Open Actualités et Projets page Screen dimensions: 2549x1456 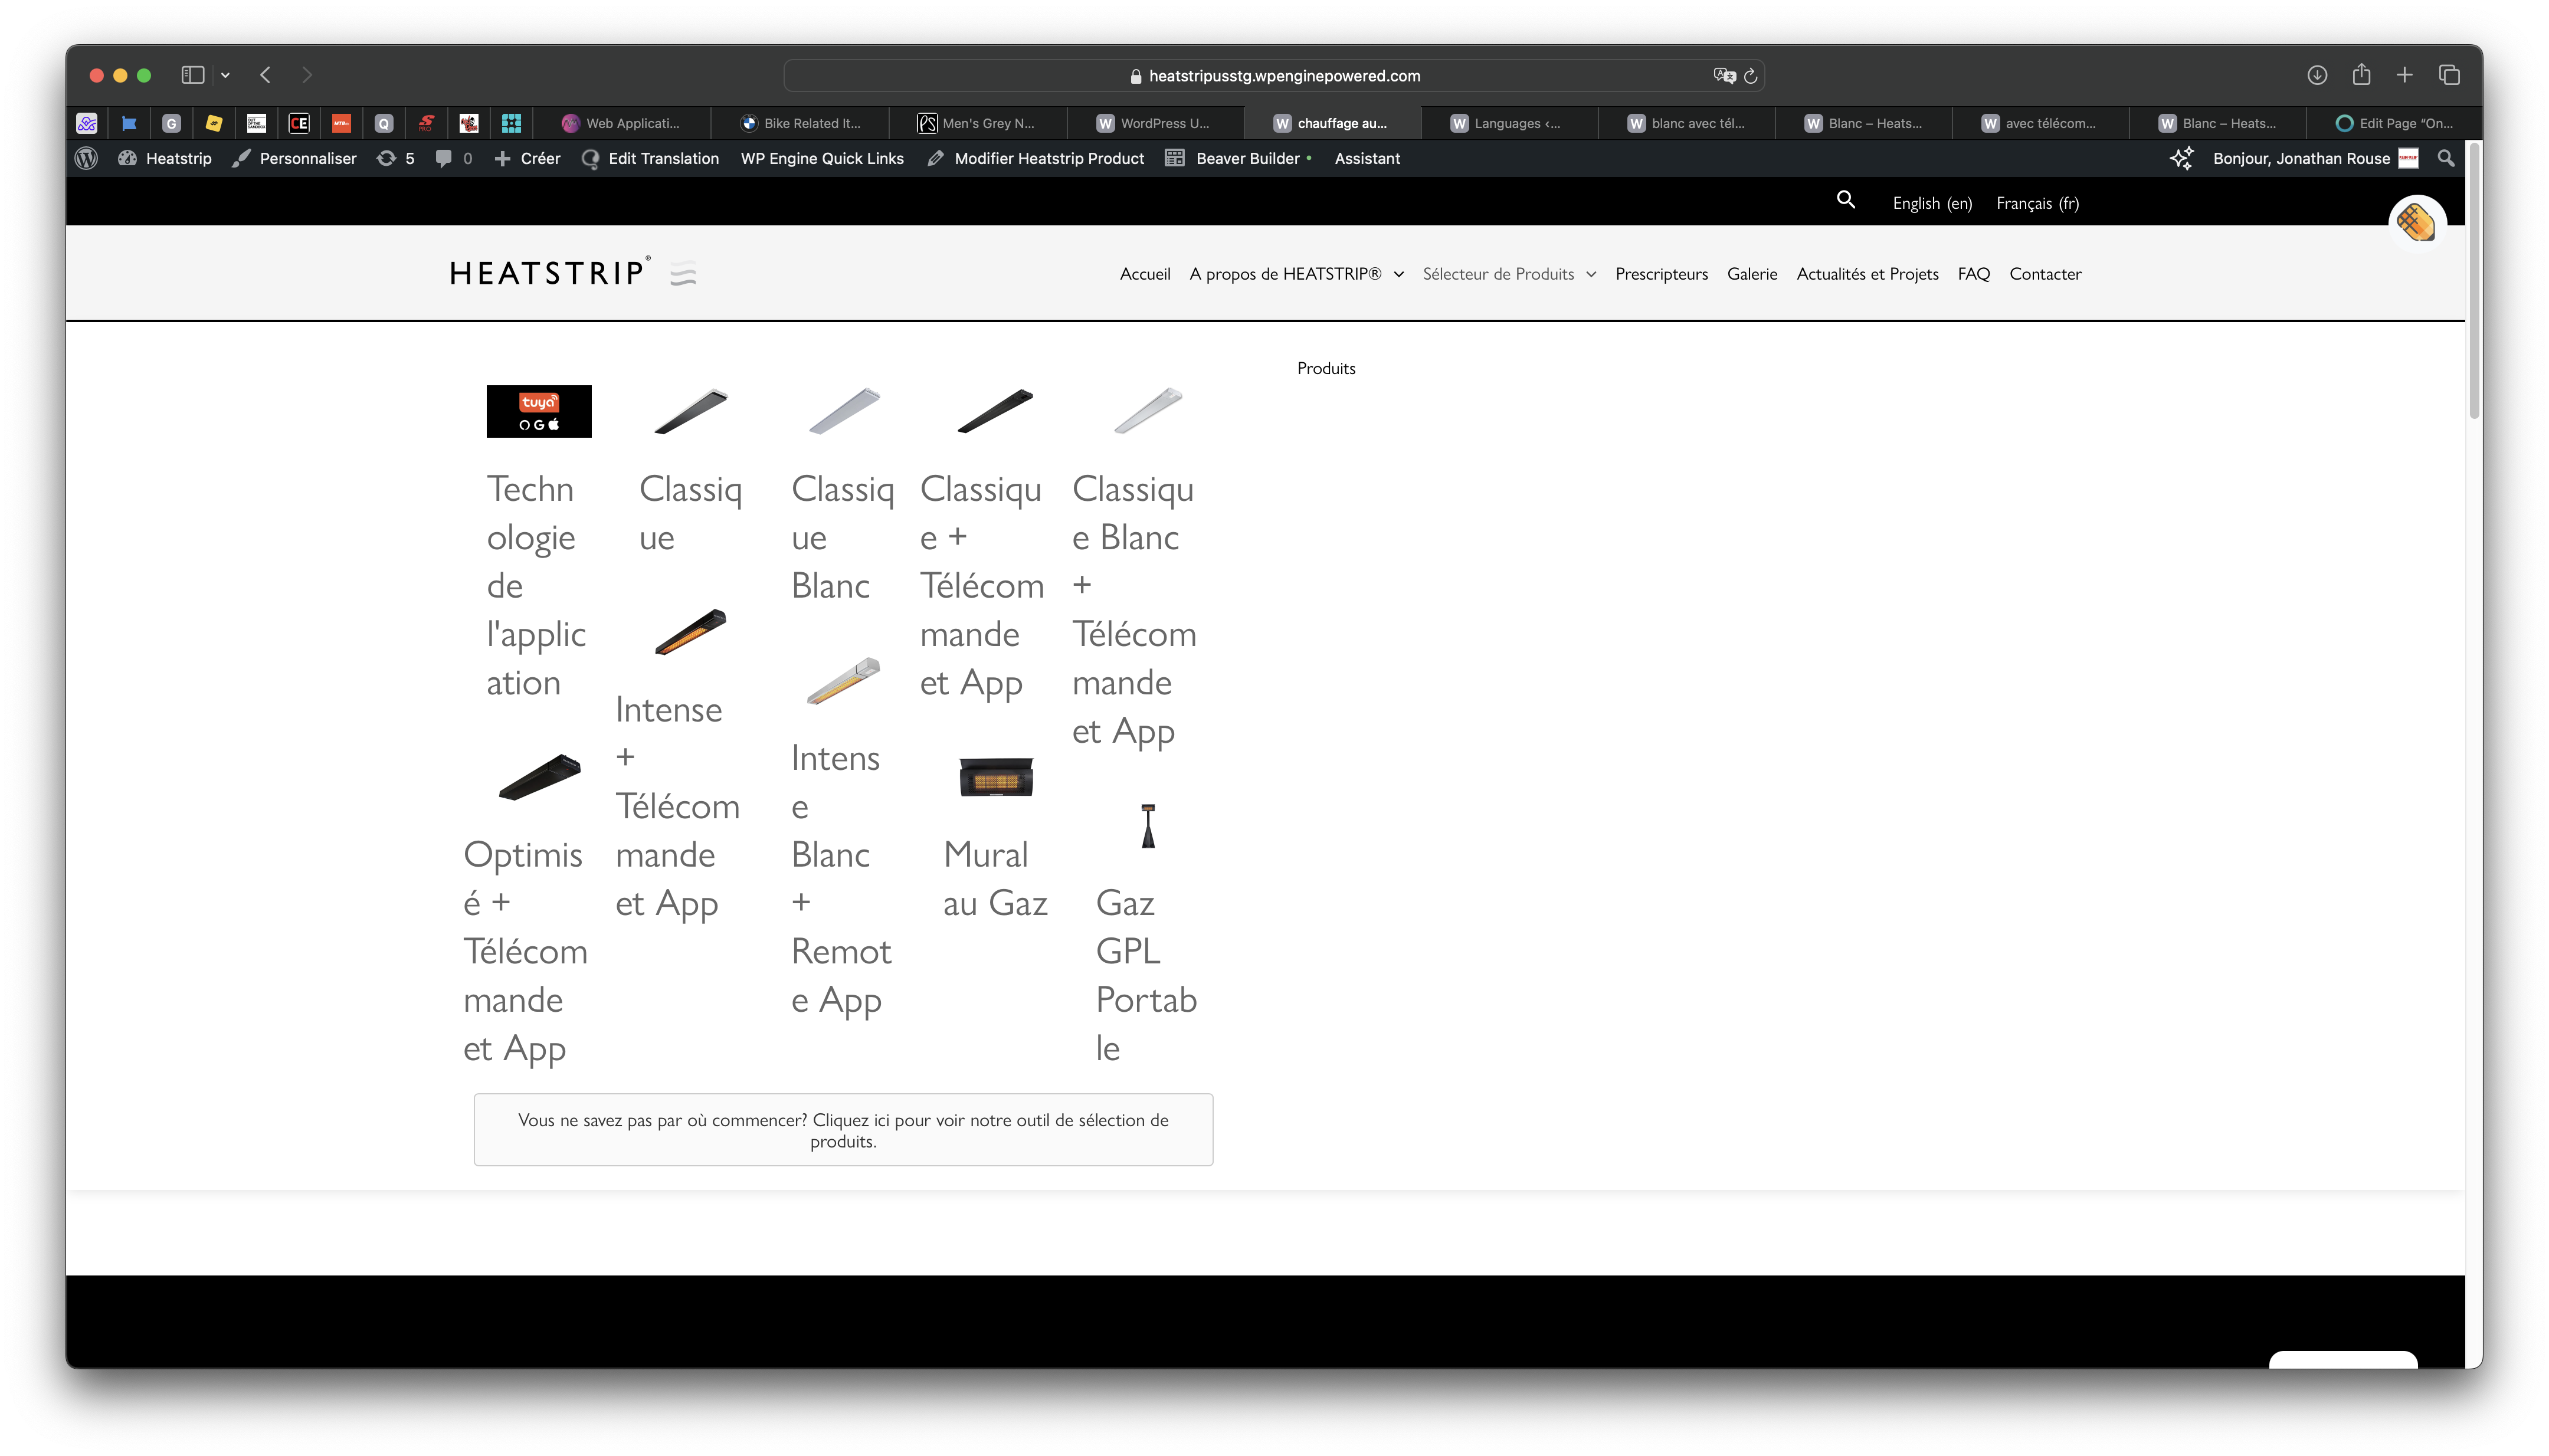point(1867,274)
